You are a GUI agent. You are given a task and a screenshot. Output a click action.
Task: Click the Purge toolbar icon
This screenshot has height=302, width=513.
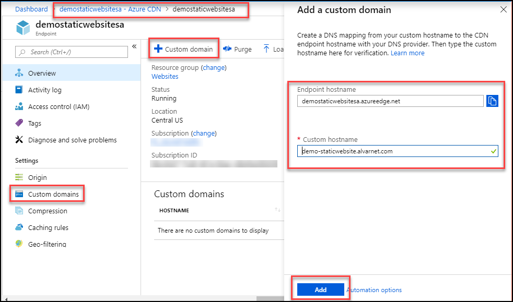click(227, 49)
